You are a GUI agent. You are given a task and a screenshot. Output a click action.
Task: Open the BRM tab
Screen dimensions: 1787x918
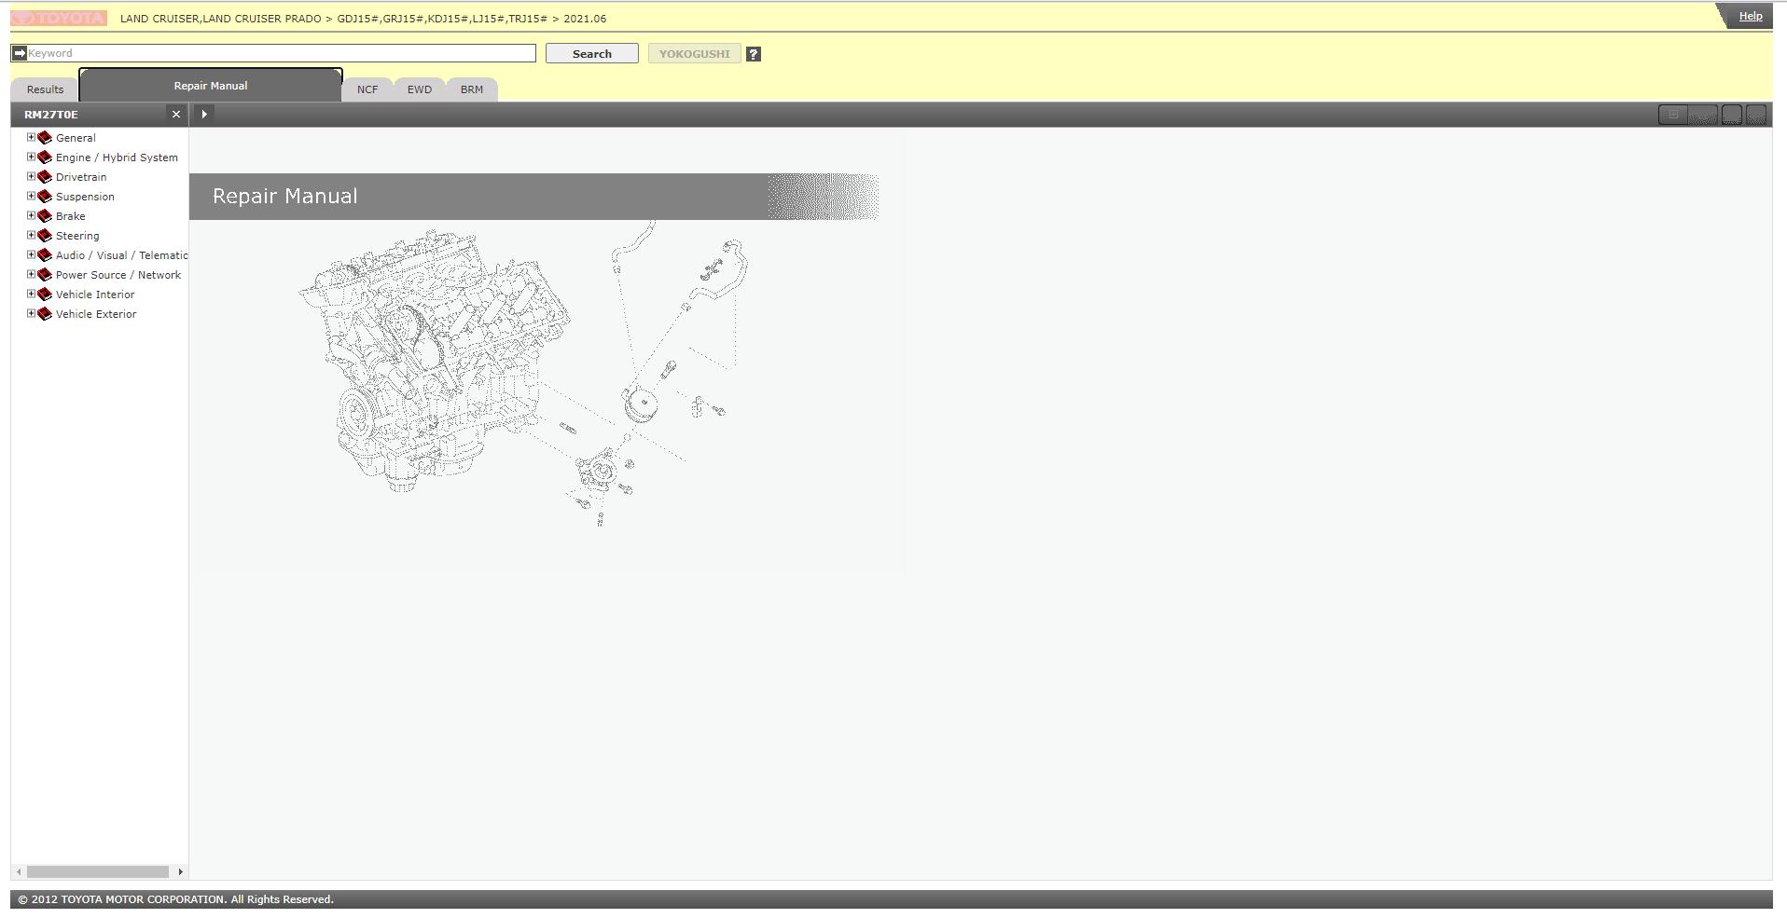pos(472,89)
